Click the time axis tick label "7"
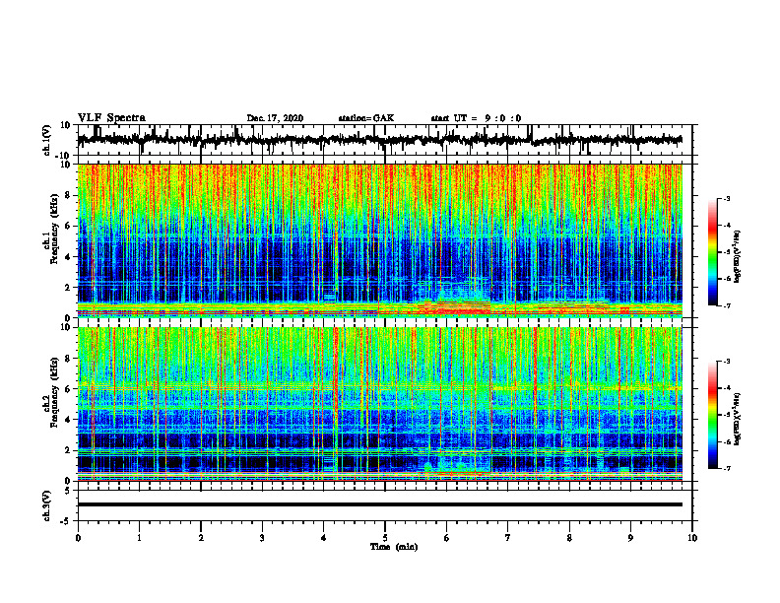Viewport: 780px width, 603px height. [x=508, y=538]
